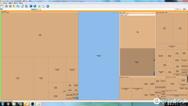Select the dark Roaming folder block

pyautogui.click(x=137, y=62)
